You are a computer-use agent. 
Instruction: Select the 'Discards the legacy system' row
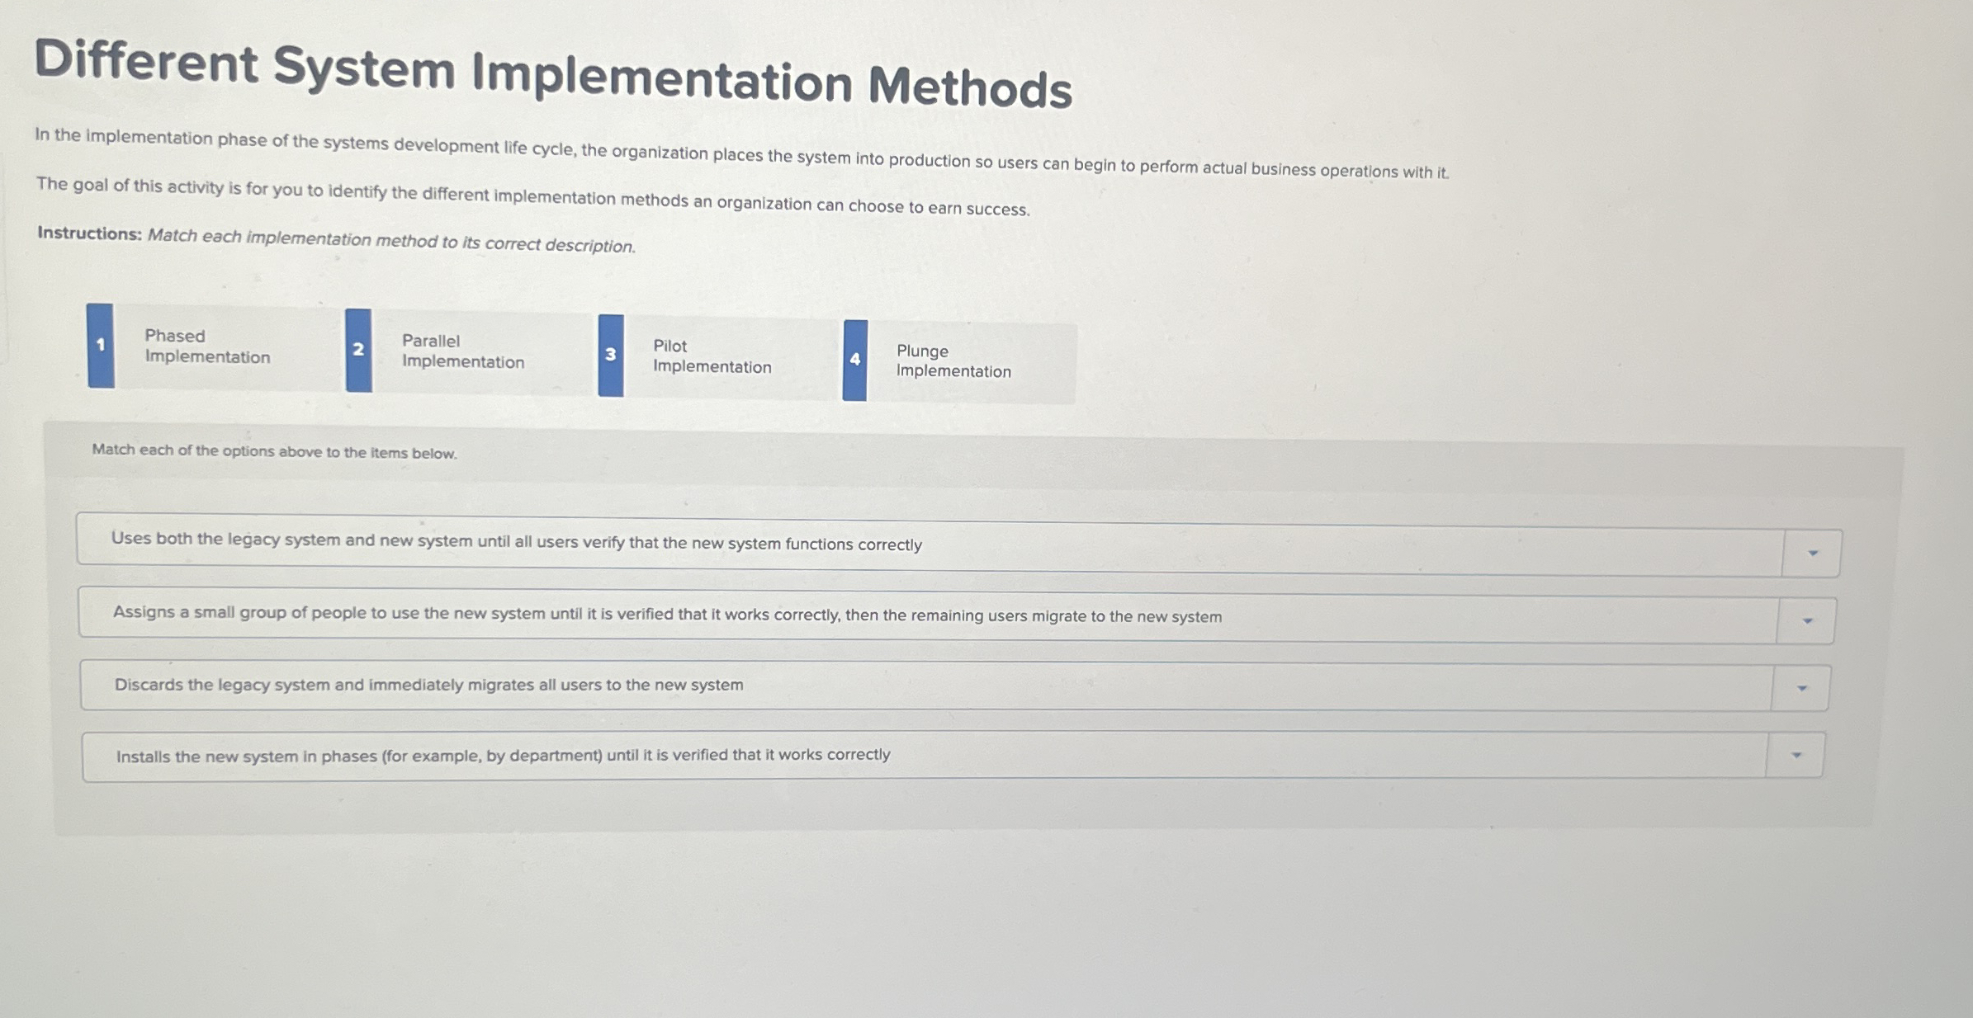[x=908, y=685]
